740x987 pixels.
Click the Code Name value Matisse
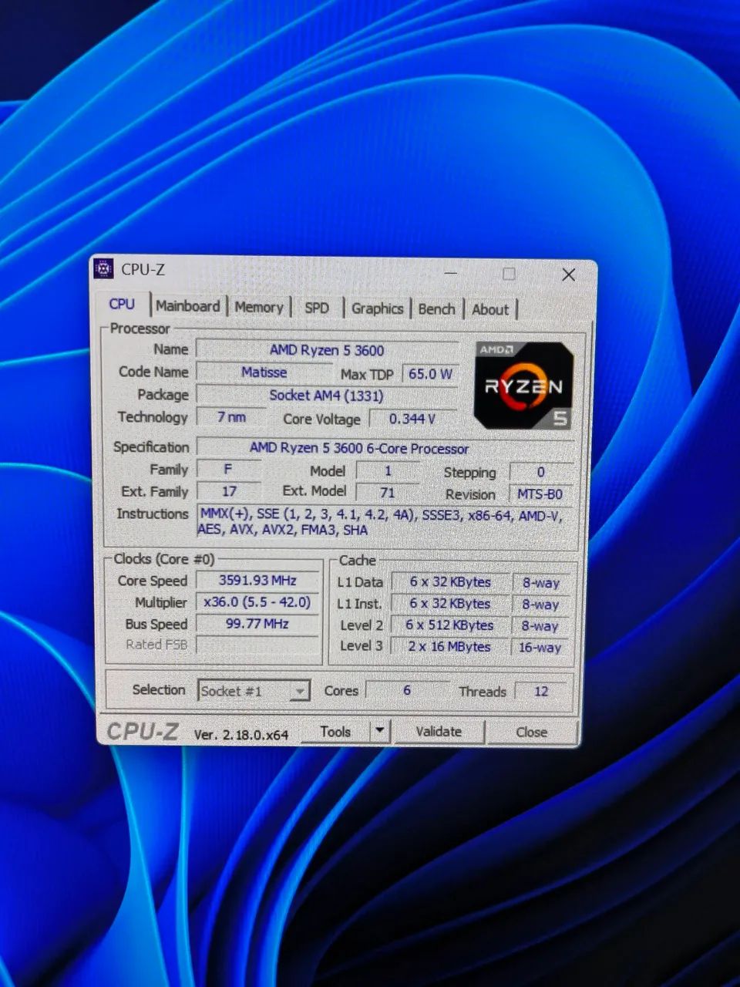(x=264, y=372)
